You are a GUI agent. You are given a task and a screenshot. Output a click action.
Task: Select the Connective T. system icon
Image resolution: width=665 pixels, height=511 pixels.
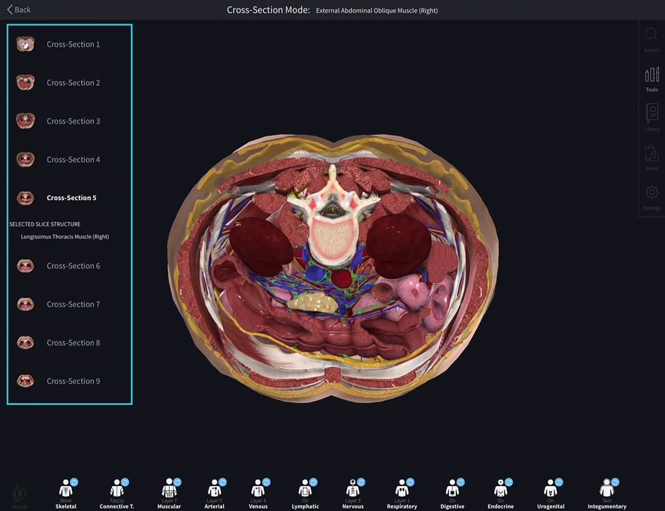pyautogui.click(x=116, y=489)
